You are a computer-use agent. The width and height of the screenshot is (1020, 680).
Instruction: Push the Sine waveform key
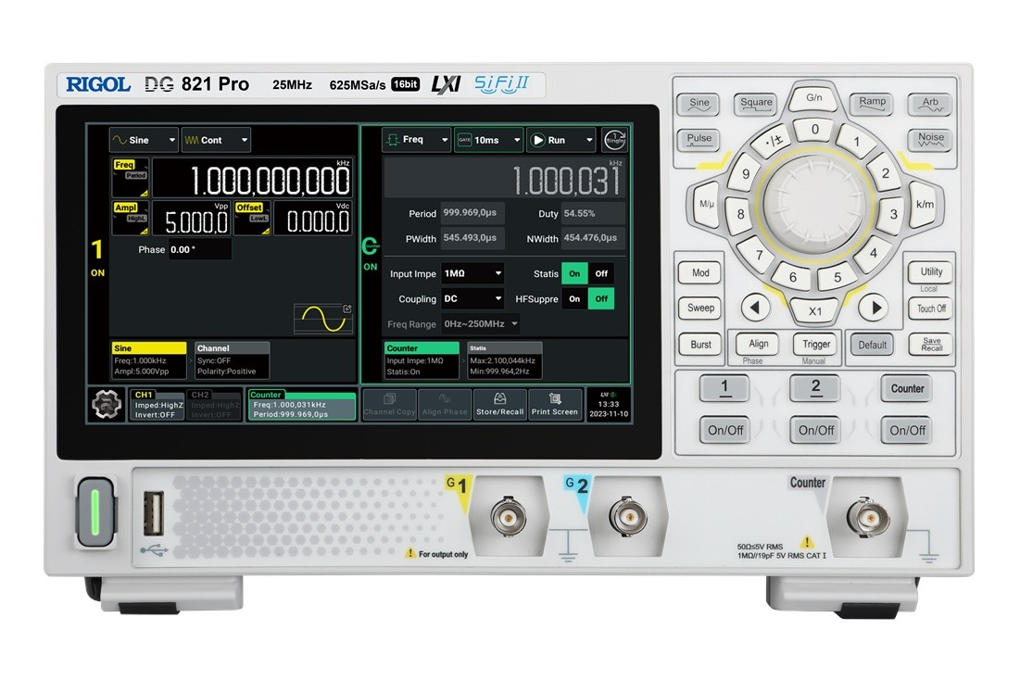tap(699, 104)
